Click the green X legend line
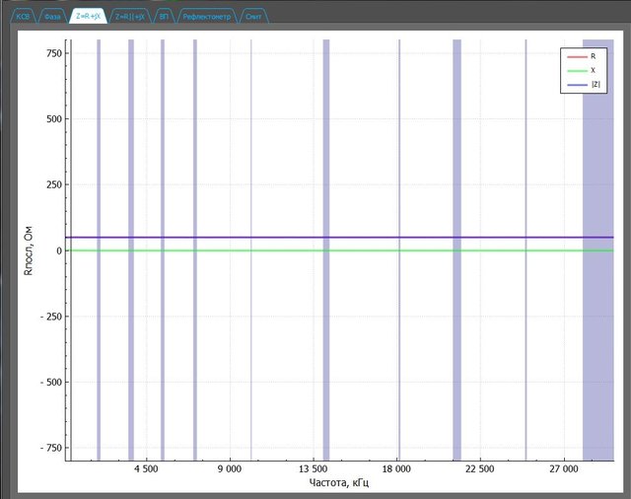This screenshot has height=499, width=631. tap(576, 71)
